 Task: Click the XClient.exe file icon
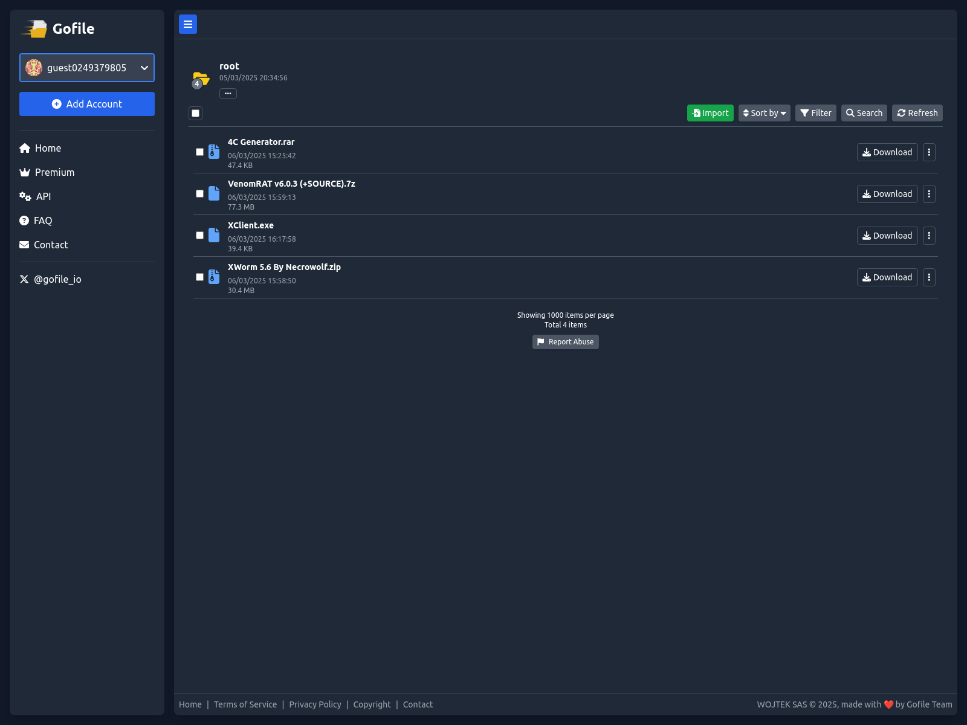214,235
